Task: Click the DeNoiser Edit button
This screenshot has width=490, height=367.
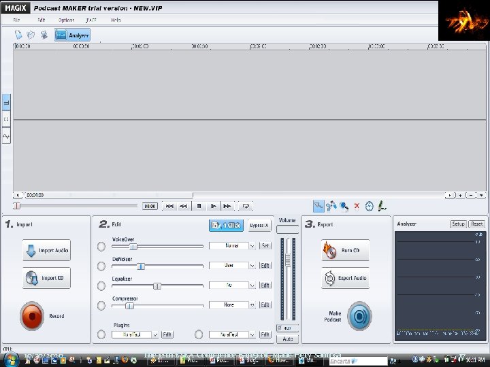Action: (265, 266)
